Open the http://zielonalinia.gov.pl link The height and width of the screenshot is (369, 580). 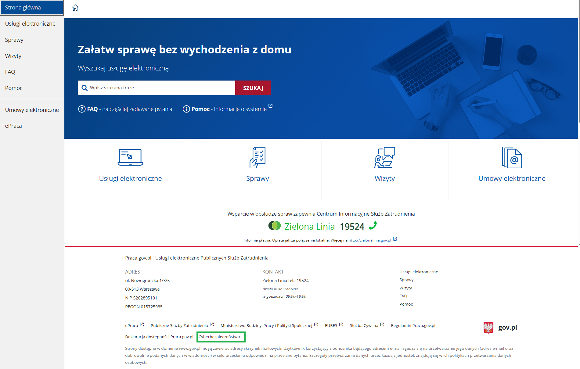pos(370,240)
